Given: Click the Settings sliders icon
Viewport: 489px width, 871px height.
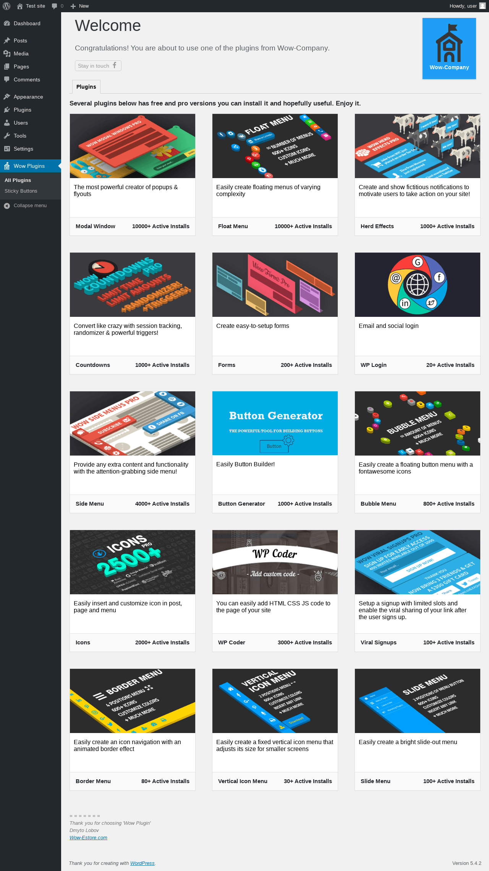Looking at the screenshot, I should click(7, 149).
